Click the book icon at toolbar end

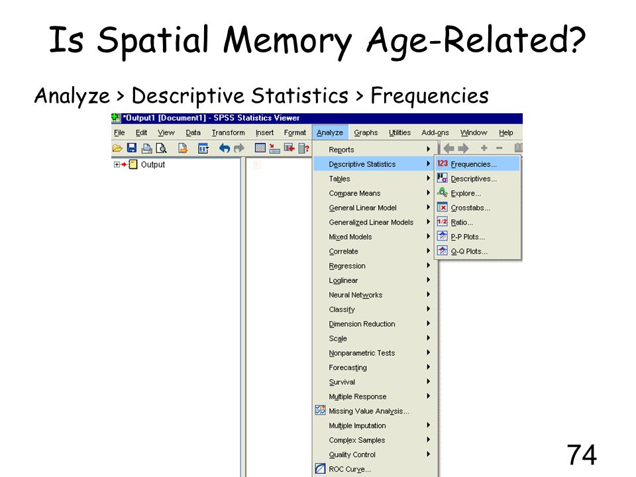[518, 148]
